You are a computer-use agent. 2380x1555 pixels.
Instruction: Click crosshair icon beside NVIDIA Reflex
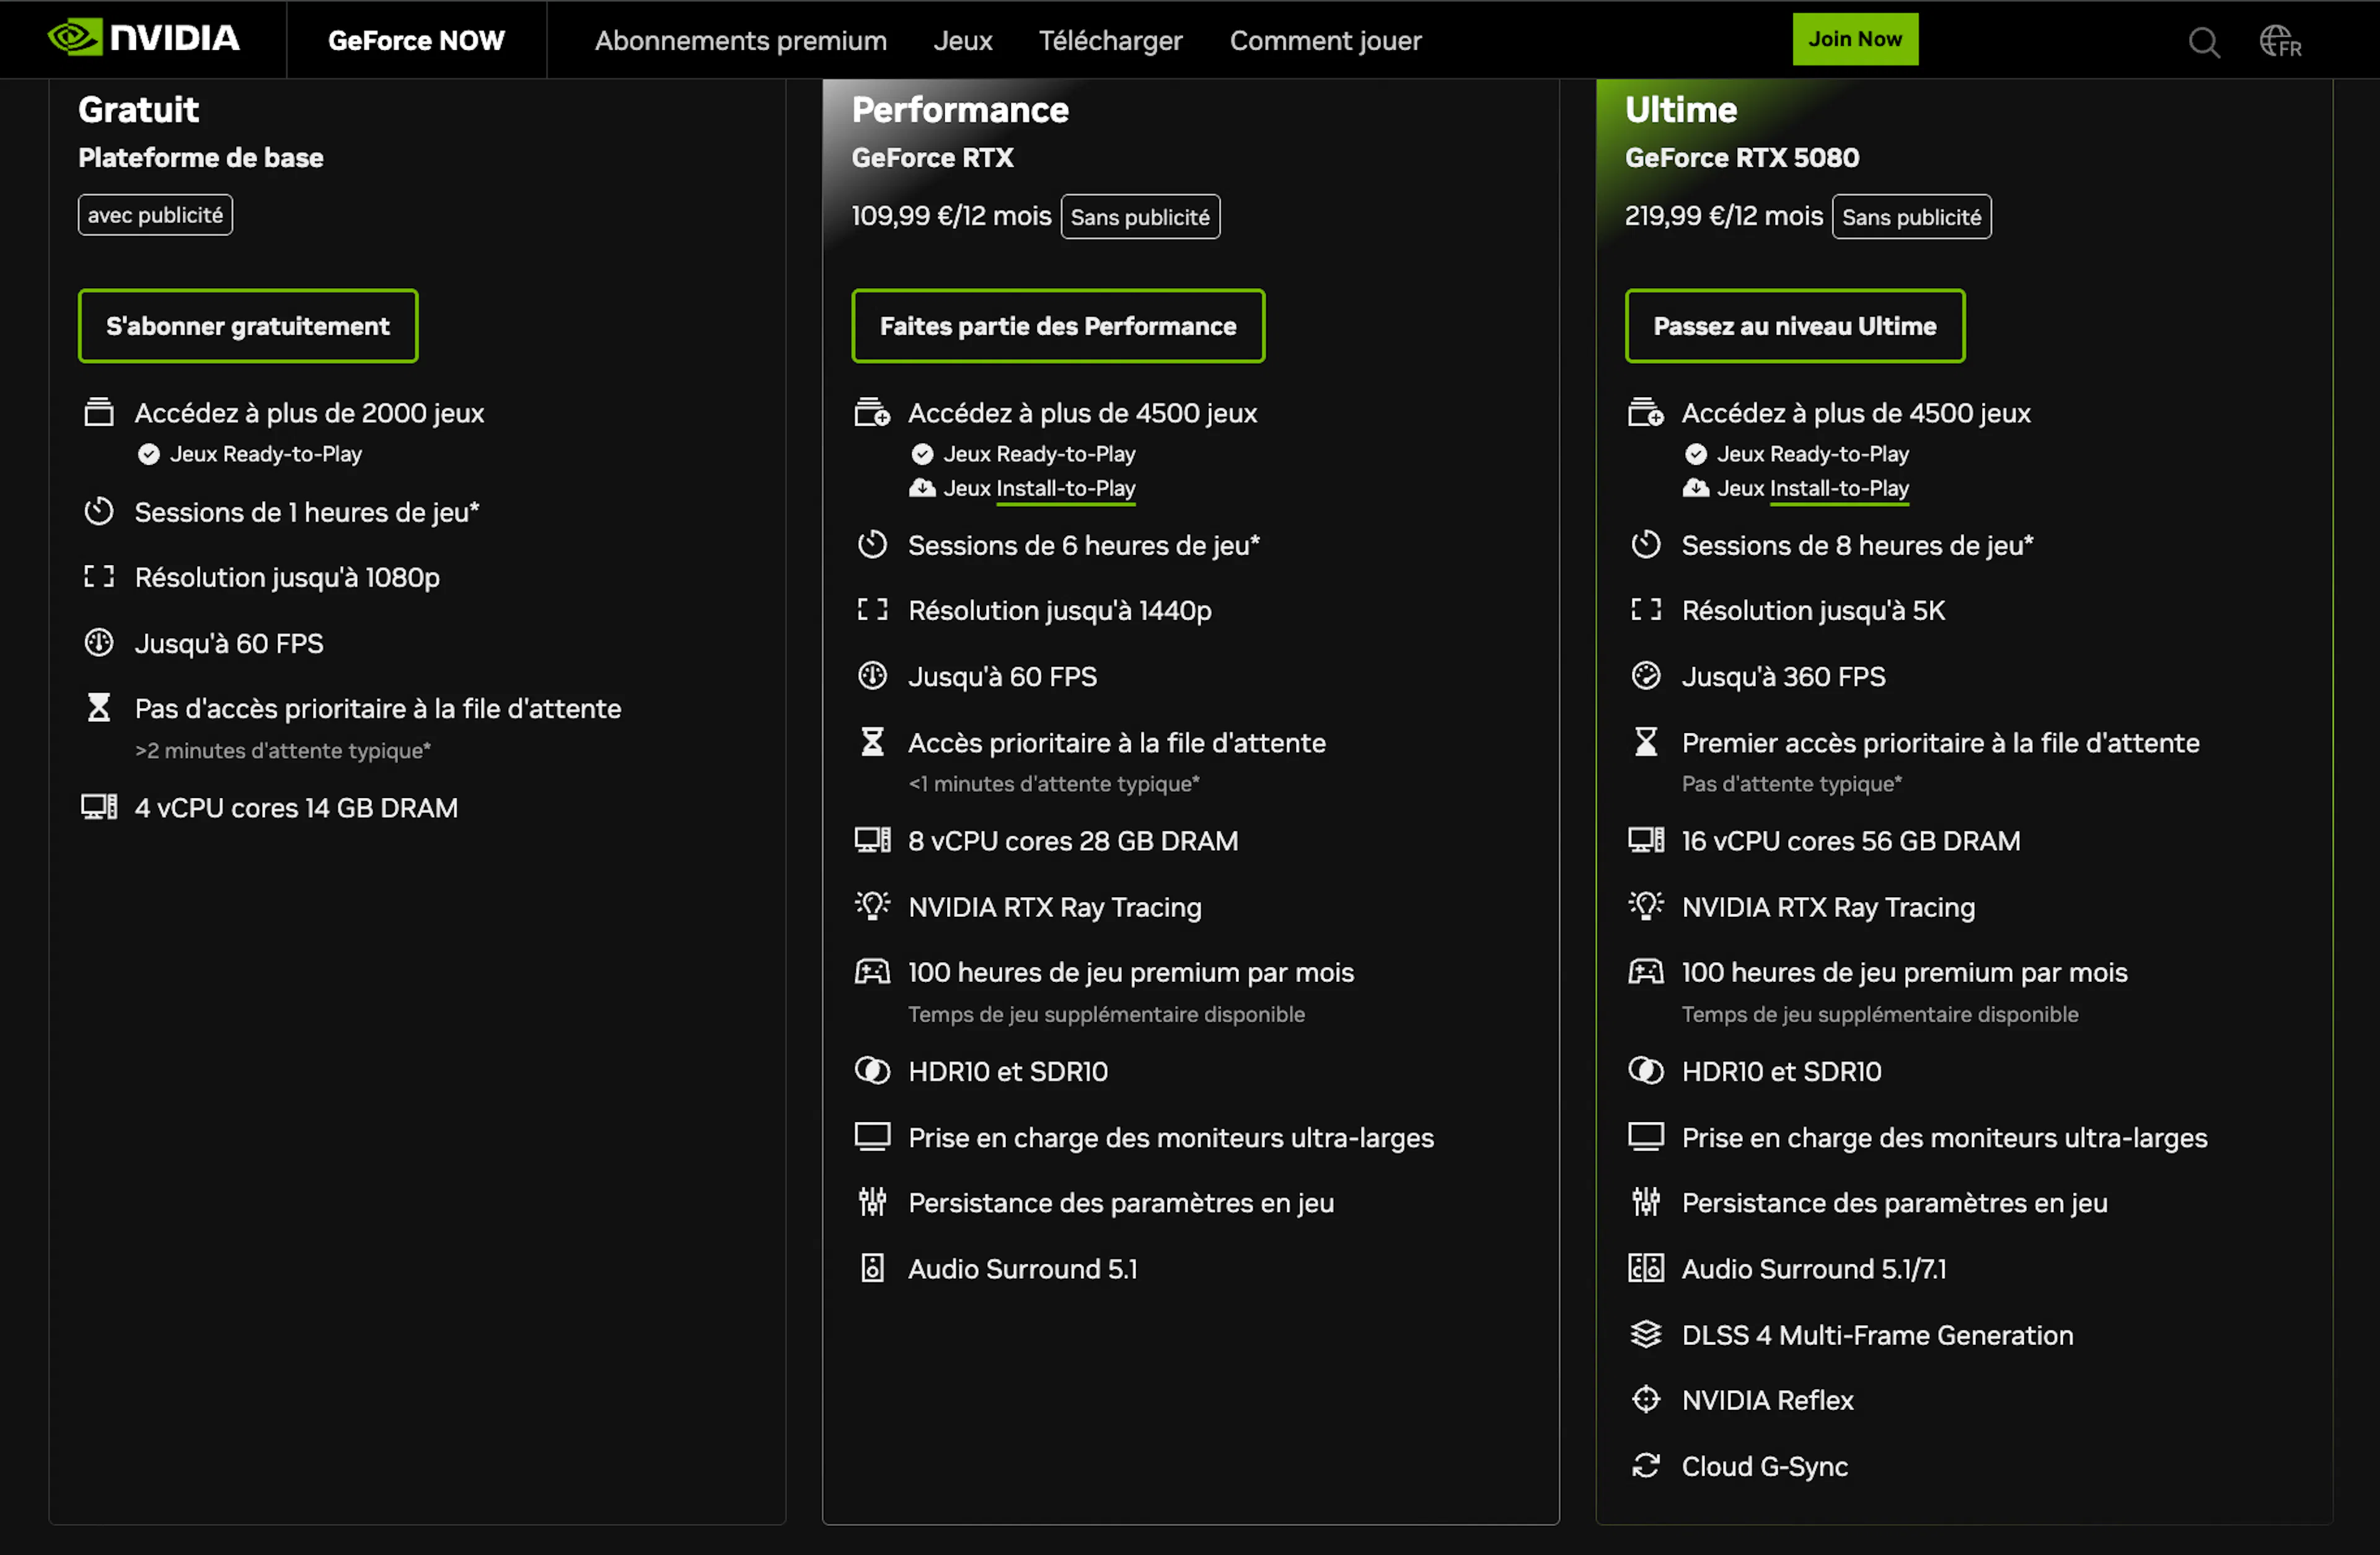[x=1645, y=1399]
